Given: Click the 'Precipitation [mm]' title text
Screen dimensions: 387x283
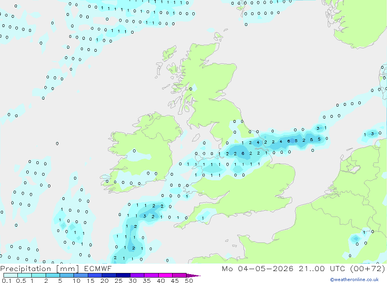Looking at the screenshot, I should tap(39, 269).
